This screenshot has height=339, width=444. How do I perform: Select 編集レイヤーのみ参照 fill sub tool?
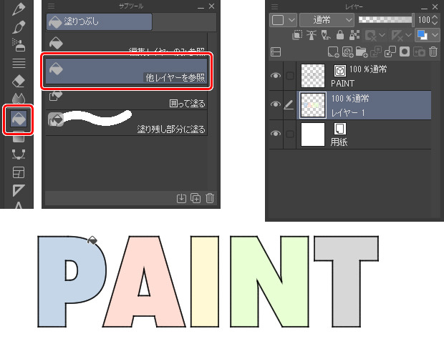click(126, 43)
